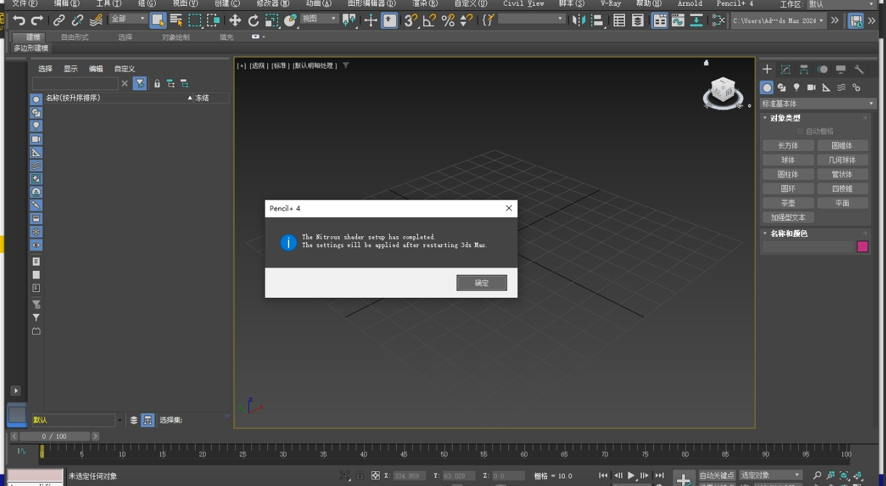Activate the Select and Rotate tool

coord(254,20)
